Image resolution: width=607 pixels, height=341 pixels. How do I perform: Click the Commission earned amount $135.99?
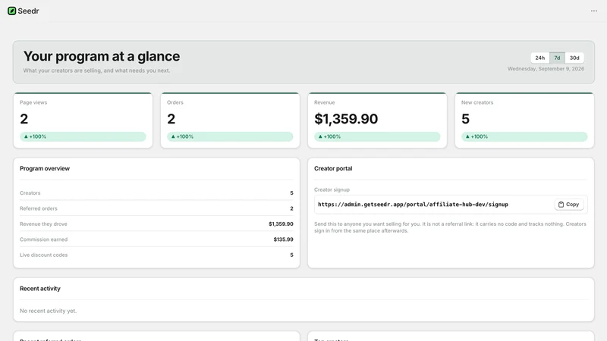(283, 239)
